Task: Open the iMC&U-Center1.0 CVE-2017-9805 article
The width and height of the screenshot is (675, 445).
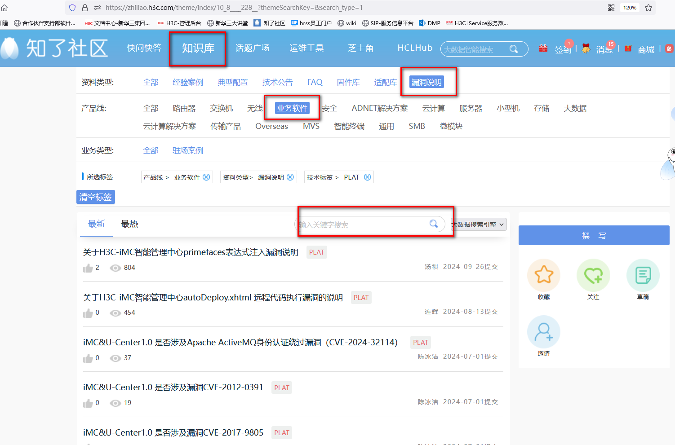Action: [173, 432]
